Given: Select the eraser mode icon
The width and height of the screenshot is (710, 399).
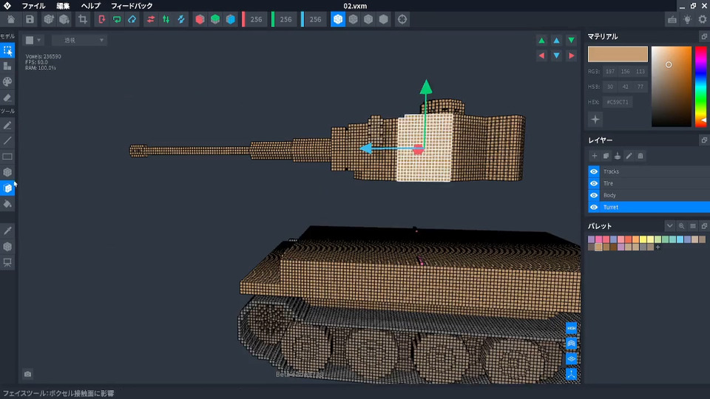Looking at the screenshot, I should [7, 98].
